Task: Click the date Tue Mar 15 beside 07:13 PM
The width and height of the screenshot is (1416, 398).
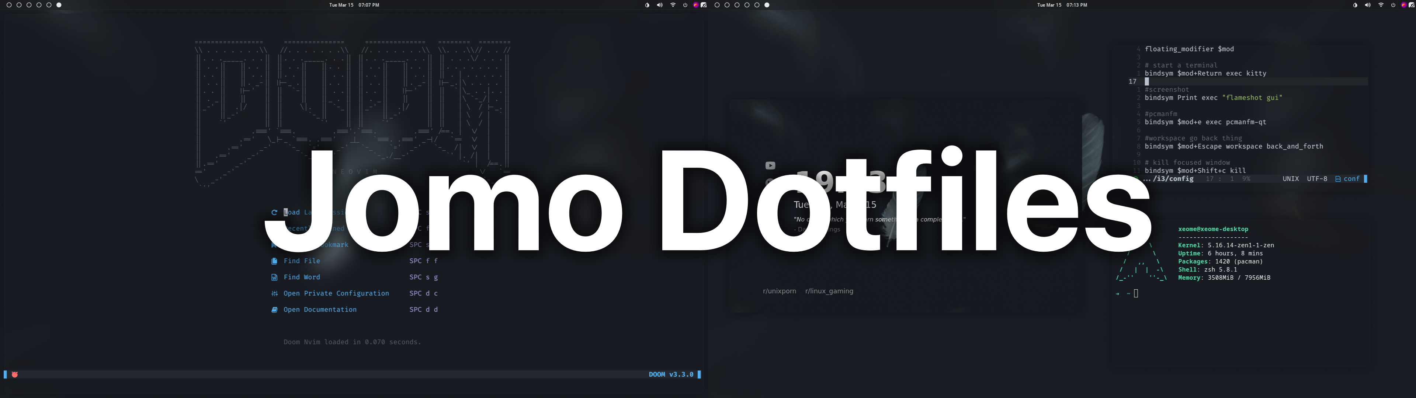Action: [x=1049, y=5]
